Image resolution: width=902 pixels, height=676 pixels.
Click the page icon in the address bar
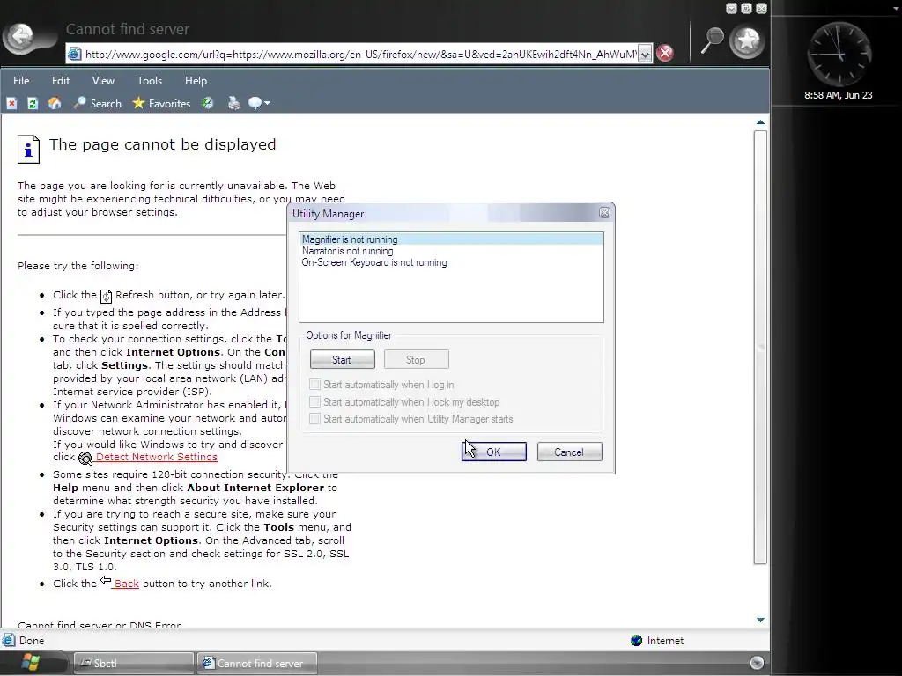[x=75, y=54]
